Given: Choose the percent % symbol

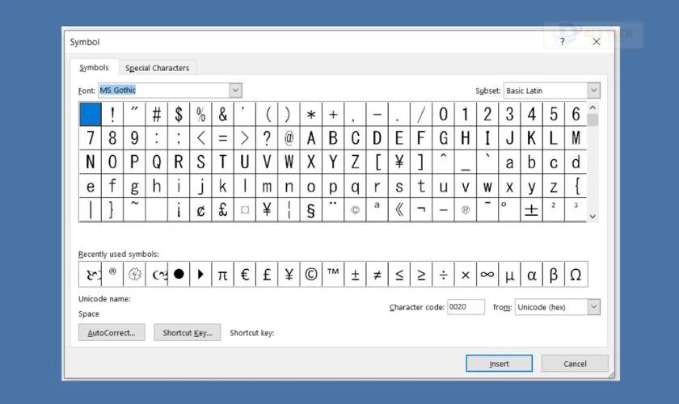Looking at the screenshot, I should (201, 114).
